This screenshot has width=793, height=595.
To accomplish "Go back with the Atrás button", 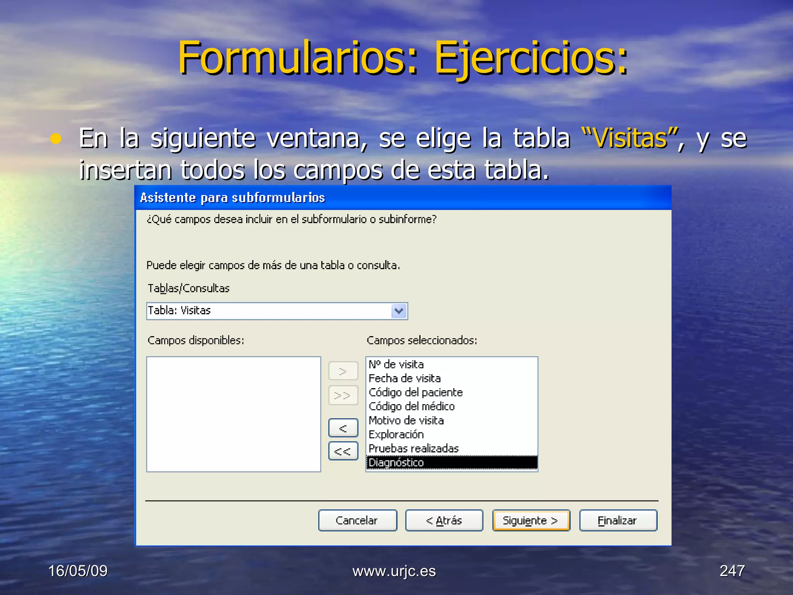I will (444, 520).
